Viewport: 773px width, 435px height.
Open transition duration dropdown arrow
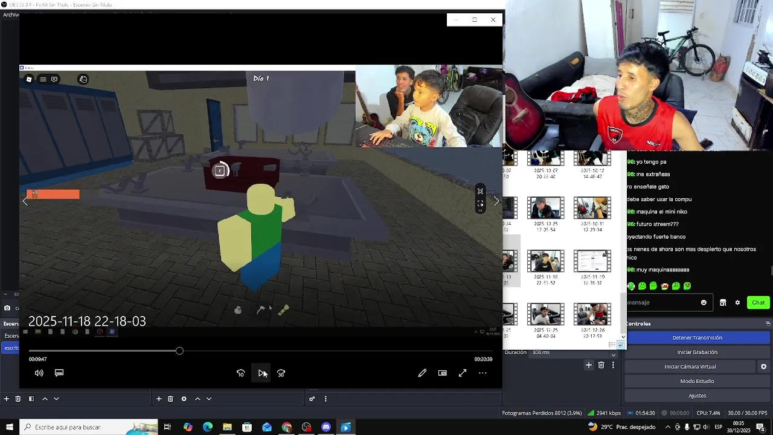[x=614, y=354]
